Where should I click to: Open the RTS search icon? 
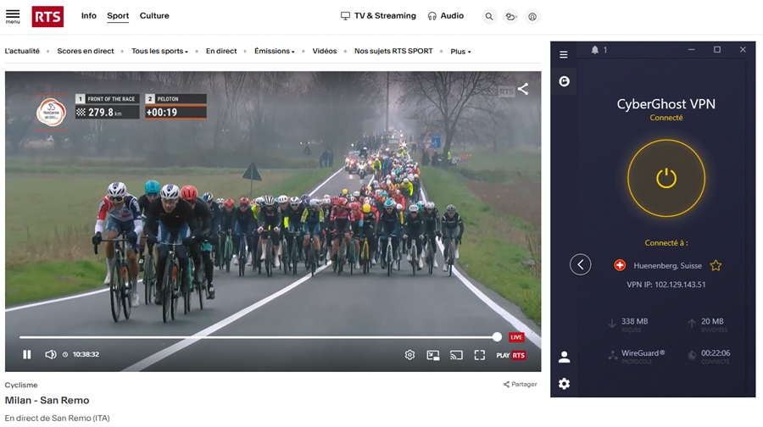click(x=489, y=17)
